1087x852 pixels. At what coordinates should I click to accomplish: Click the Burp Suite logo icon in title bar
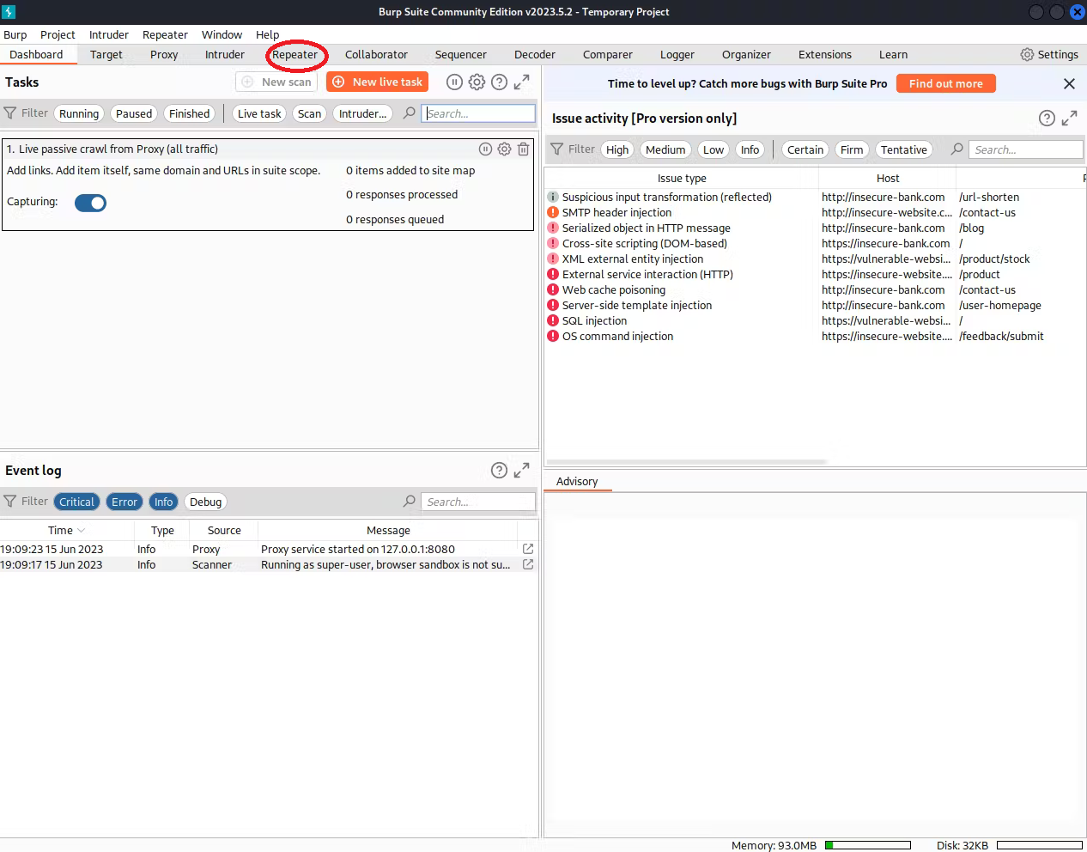(x=9, y=11)
